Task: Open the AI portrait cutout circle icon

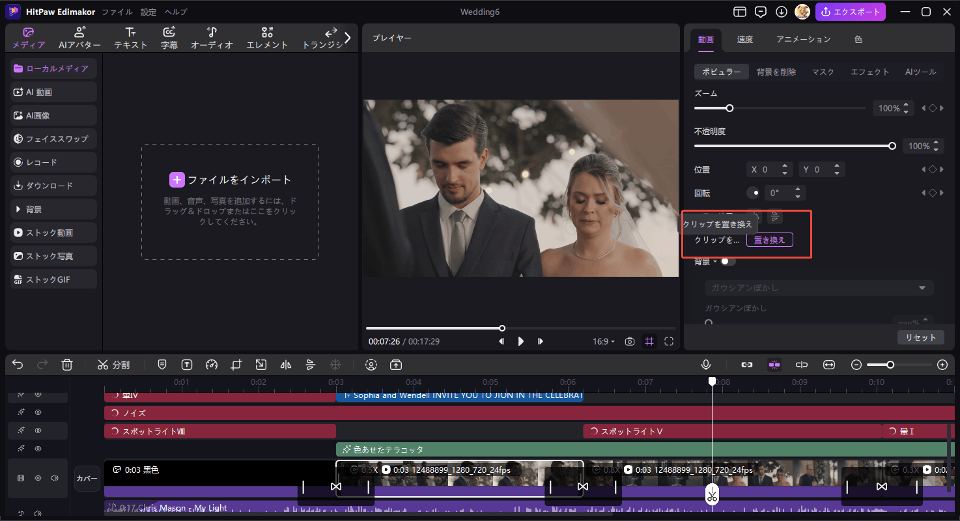Action: click(371, 365)
